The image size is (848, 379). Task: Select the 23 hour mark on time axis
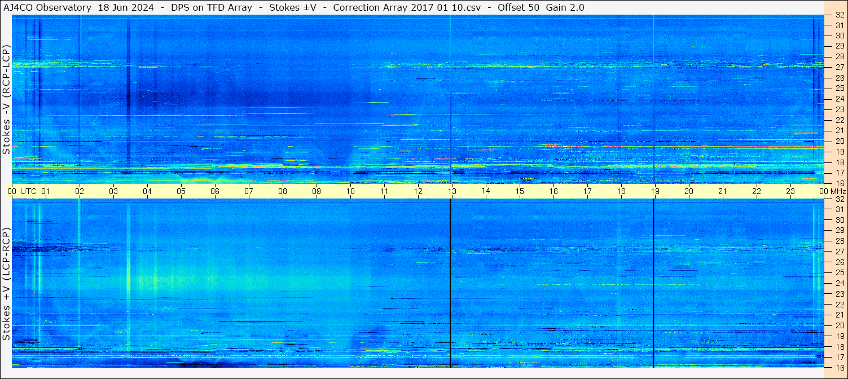(790, 191)
